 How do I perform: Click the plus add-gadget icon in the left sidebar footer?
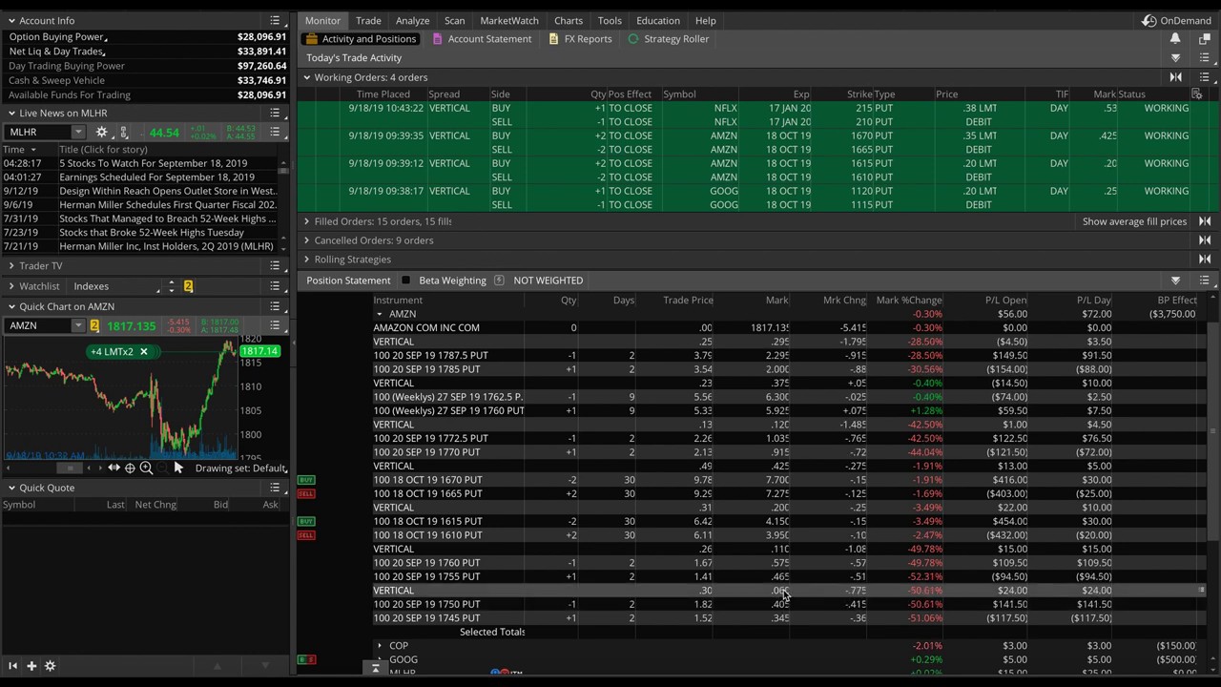(31, 666)
